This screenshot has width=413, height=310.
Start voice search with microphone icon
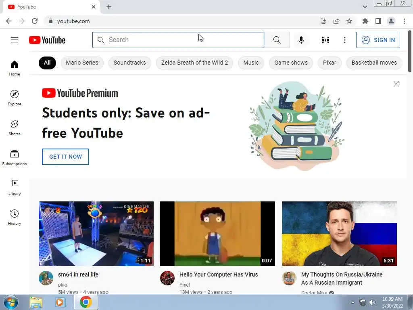(x=301, y=40)
